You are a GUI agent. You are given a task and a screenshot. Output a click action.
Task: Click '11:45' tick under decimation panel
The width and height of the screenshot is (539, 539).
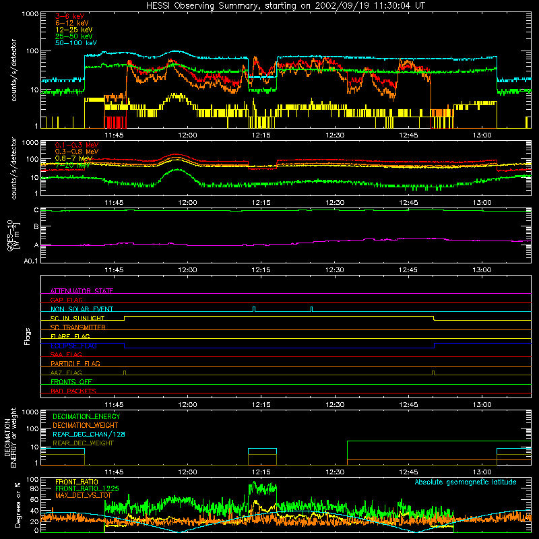pyautogui.click(x=114, y=472)
